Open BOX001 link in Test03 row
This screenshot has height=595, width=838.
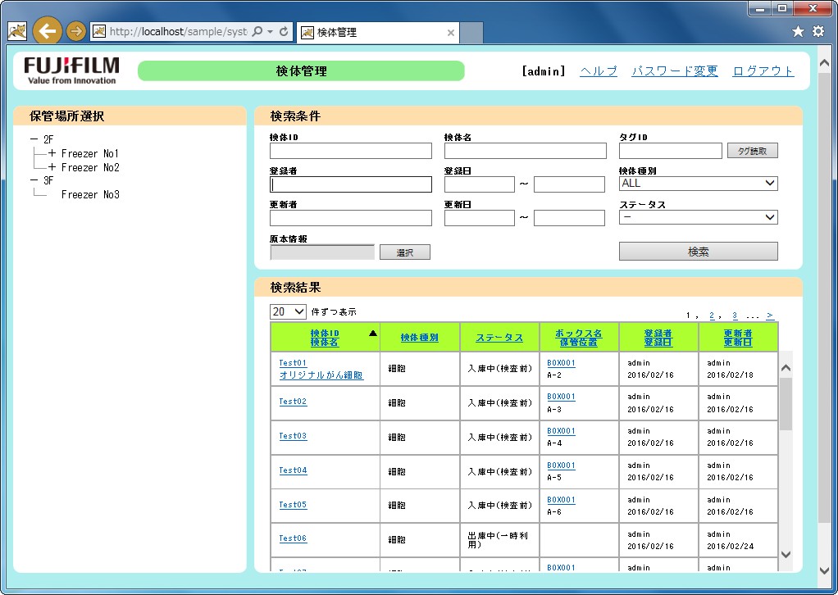pyautogui.click(x=561, y=430)
